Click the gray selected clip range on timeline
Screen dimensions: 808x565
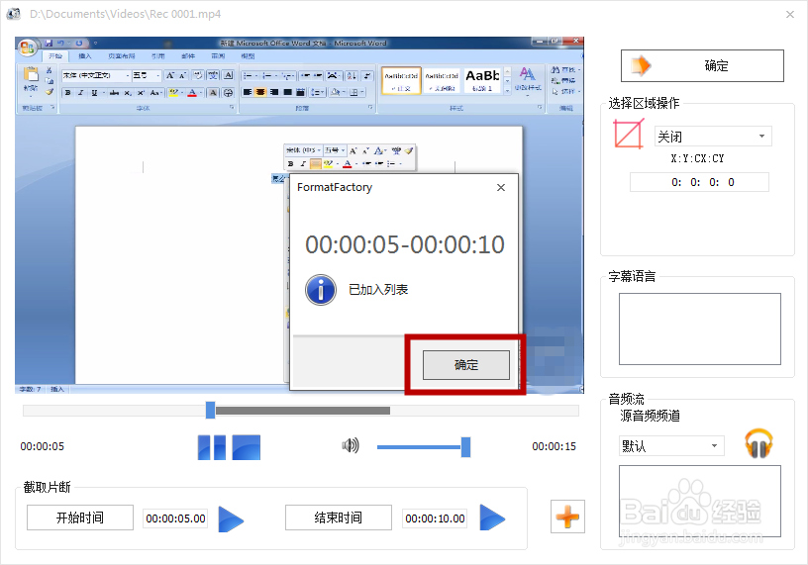click(302, 411)
